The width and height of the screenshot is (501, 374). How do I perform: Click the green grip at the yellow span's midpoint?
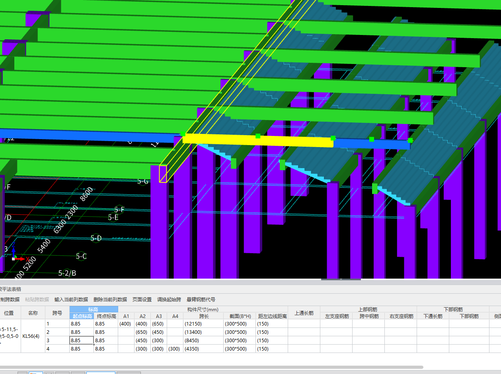[258, 136]
